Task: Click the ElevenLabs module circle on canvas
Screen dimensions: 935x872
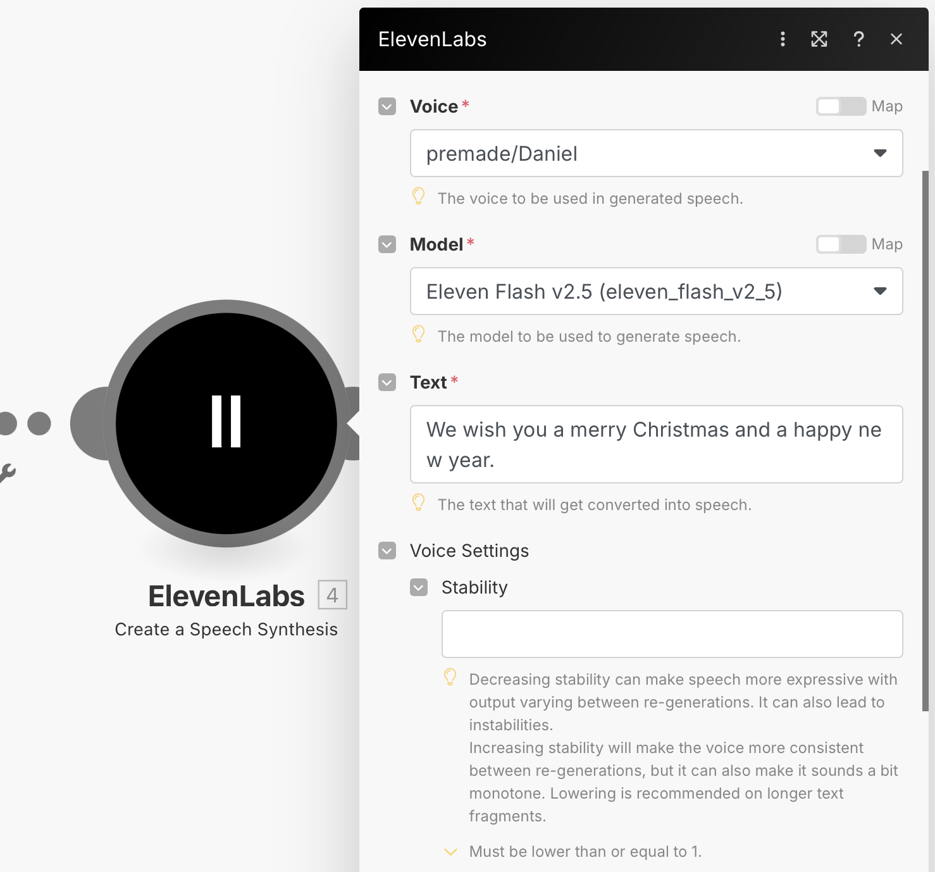Action: (x=226, y=423)
